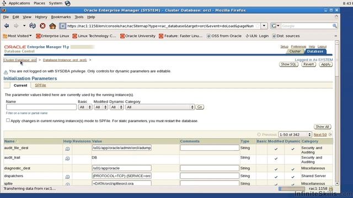Click the Go button
Image resolution: width=353 pixels, height=198 pixels.
pos(200,107)
